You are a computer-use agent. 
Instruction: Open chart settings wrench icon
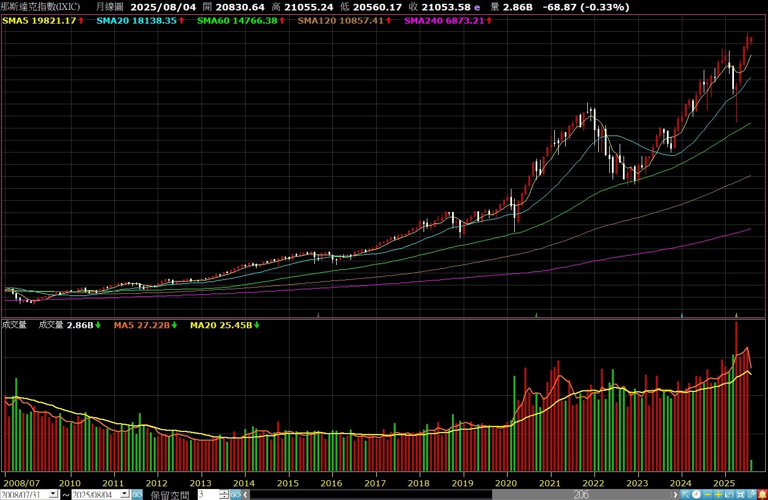tap(751, 495)
